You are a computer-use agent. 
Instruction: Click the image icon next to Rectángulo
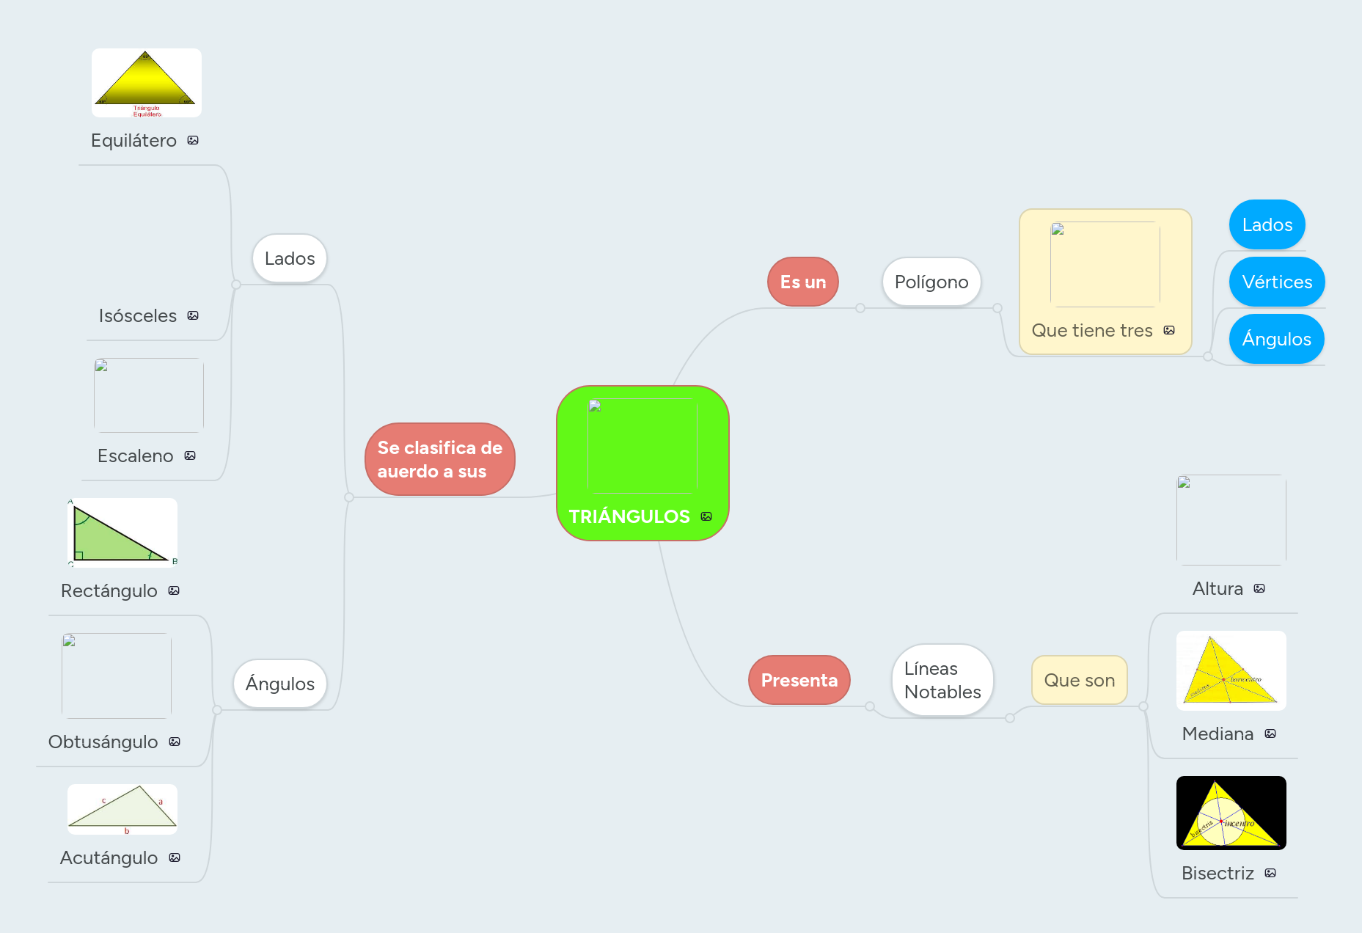point(174,590)
